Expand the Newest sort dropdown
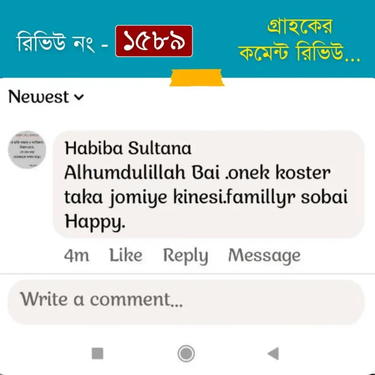The height and width of the screenshot is (375, 375). point(46,97)
